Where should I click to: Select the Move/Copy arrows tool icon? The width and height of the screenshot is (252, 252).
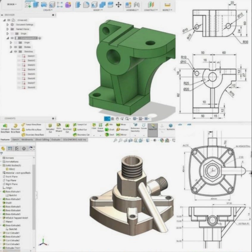click(118, 4)
